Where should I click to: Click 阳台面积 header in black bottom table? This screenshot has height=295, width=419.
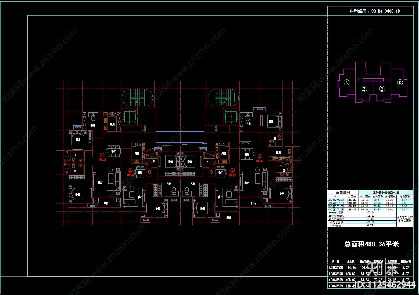[x=406, y=261]
